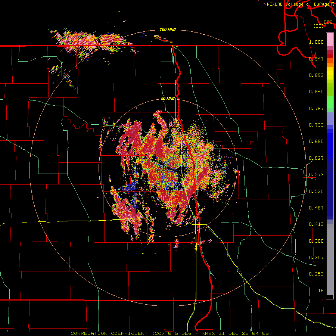This screenshot has width=336, height=336.
Task: Click the 0.840 color scale value
Action: (x=316, y=92)
